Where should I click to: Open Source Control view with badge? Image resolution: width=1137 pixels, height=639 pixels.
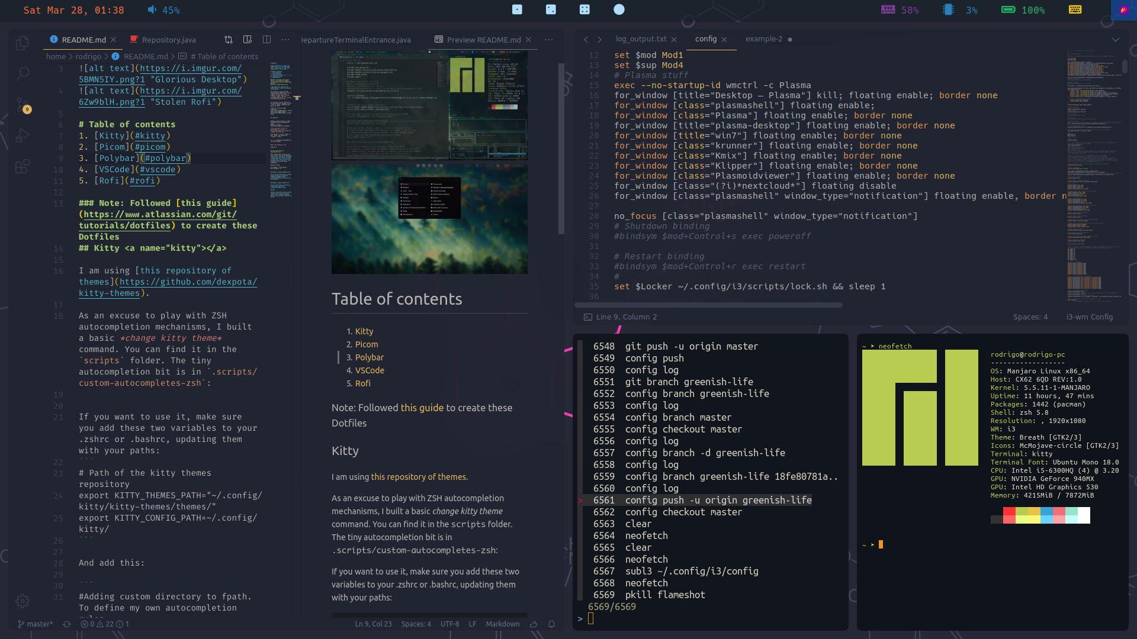click(x=22, y=105)
